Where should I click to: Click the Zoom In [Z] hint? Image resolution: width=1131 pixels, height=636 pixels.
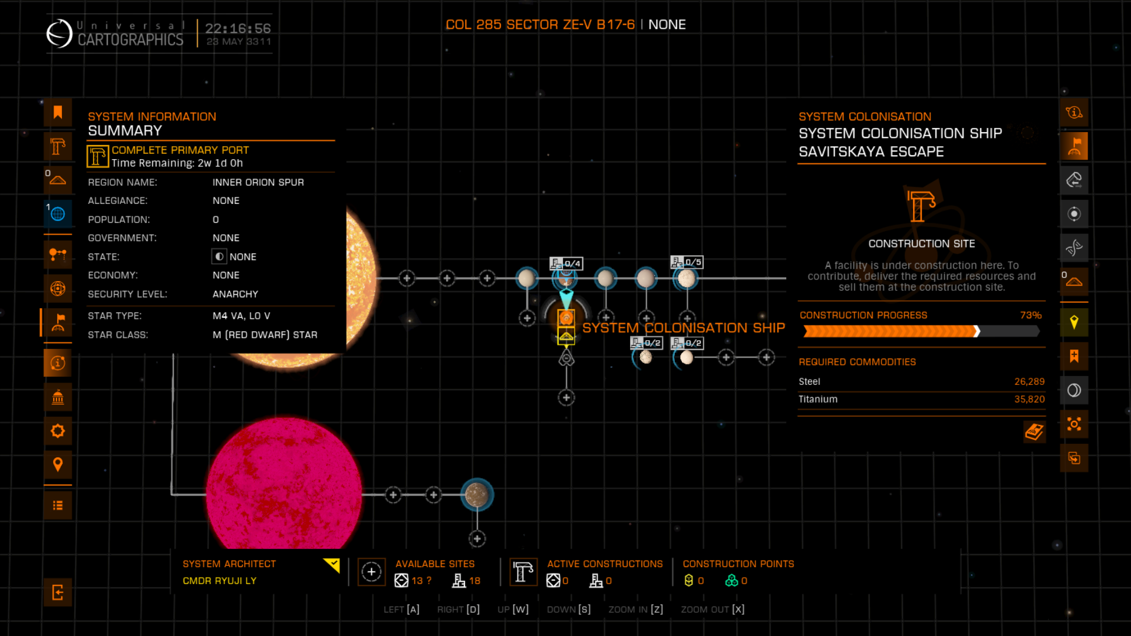point(635,609)
